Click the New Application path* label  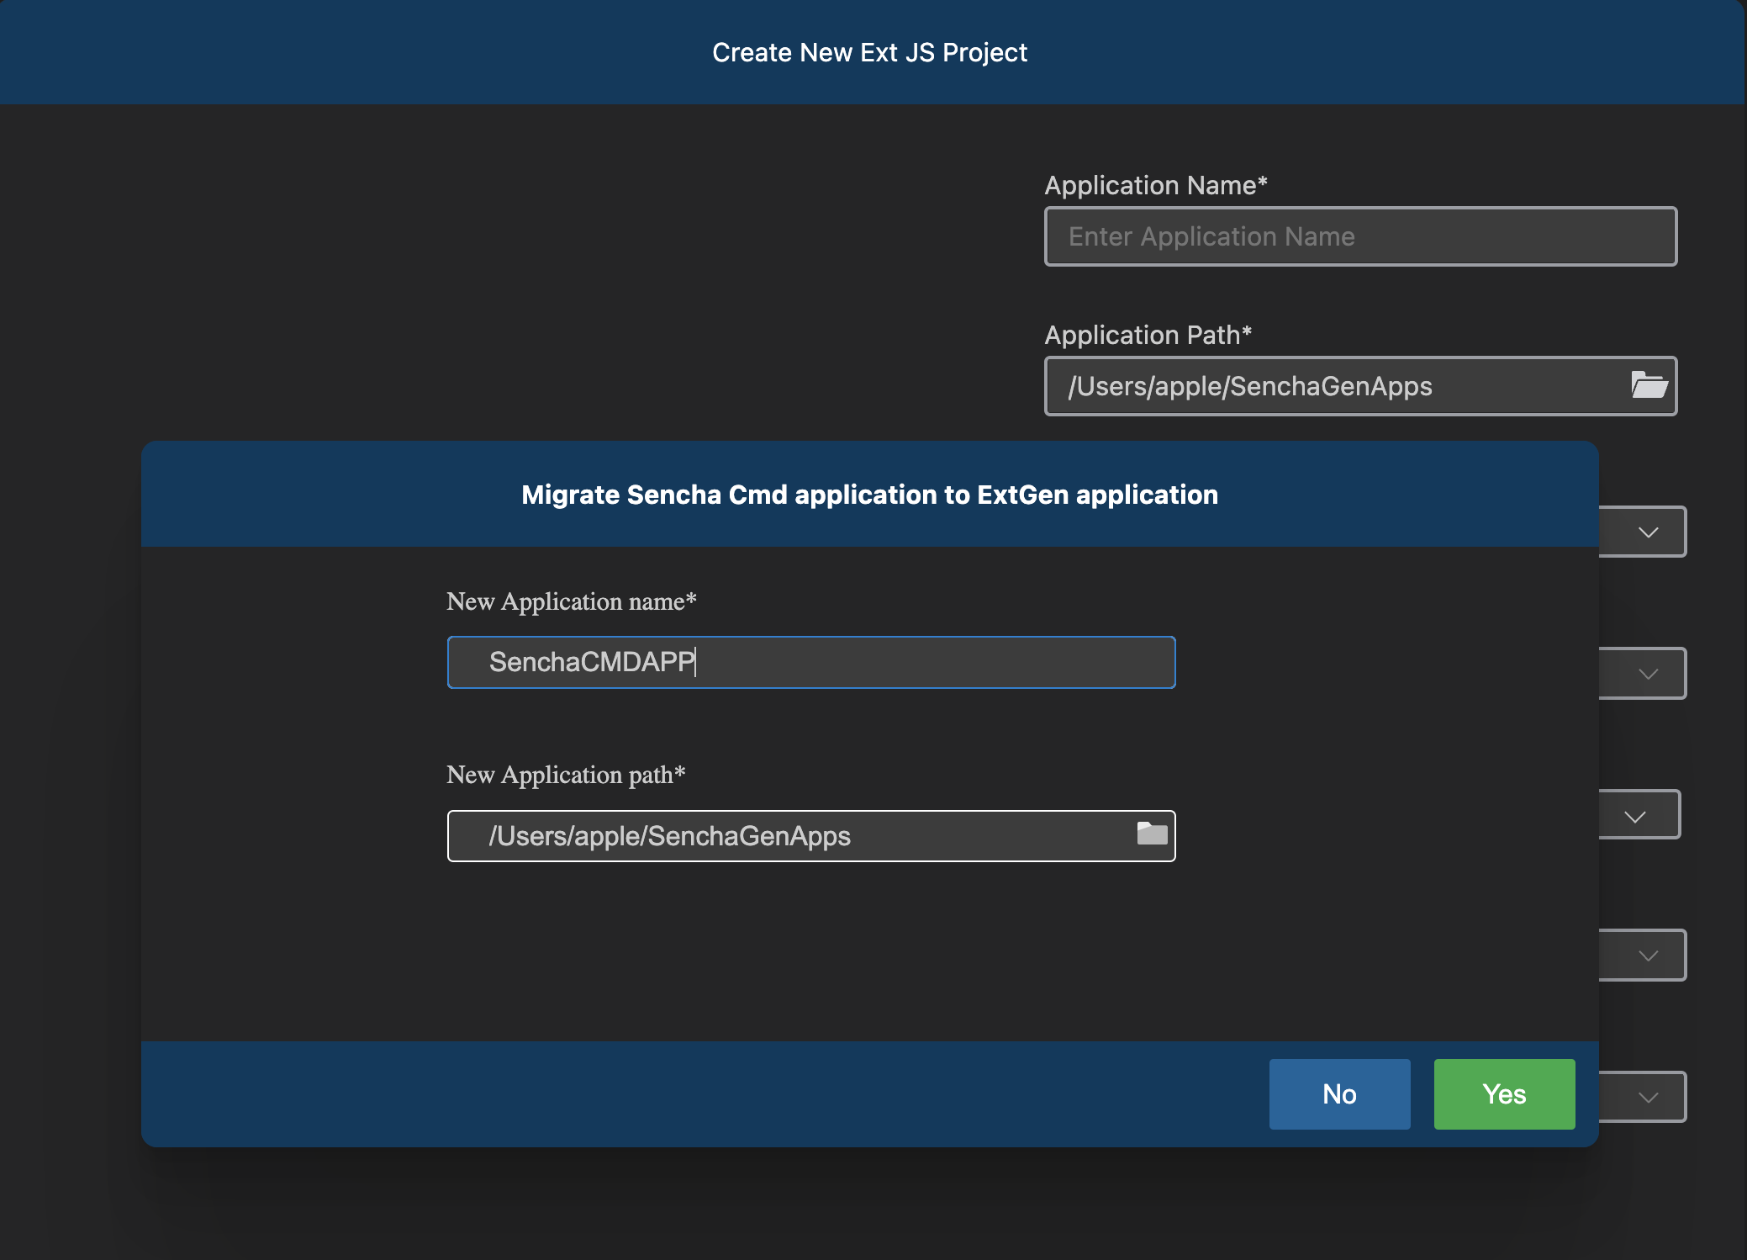(565, 775)
